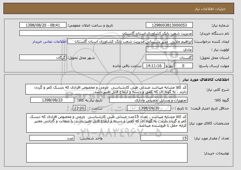The height and width of the screenshot is (170, 241).
Task: Click the اطلاعات کالاهای مورد نیاز section heading
Action: click(x=206, y=80)
